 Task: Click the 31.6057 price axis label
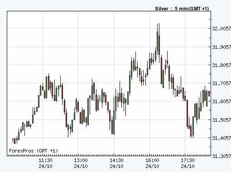221,101
